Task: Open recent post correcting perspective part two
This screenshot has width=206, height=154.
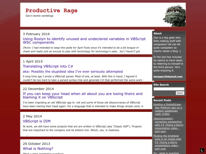Action: 169,125
